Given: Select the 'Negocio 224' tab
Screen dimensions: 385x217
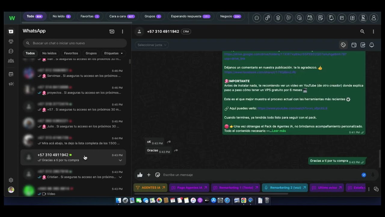Looking at the screenshot, I should [231, 16].
